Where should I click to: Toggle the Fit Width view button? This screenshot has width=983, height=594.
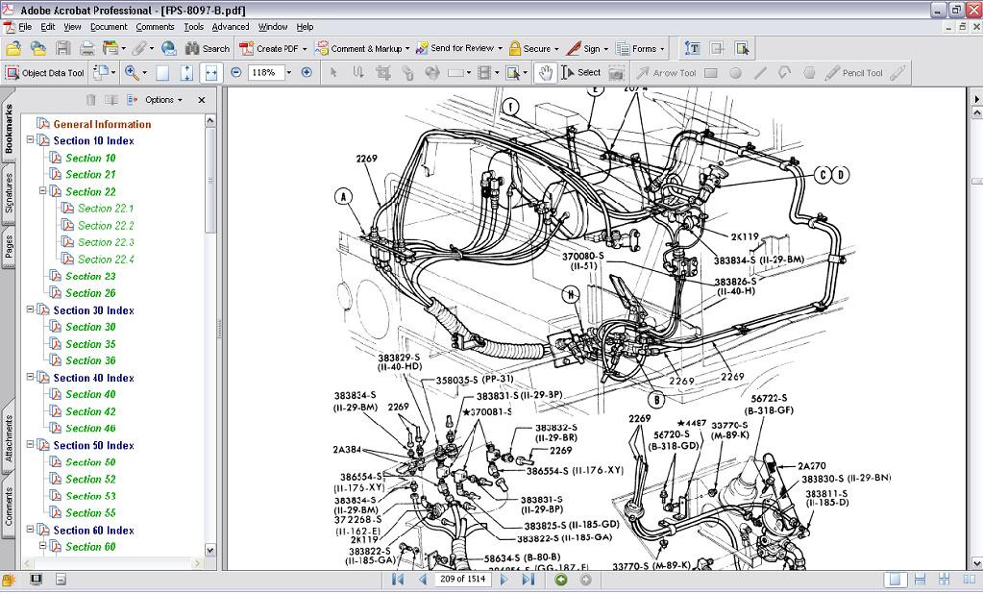[x=210, y=72]
